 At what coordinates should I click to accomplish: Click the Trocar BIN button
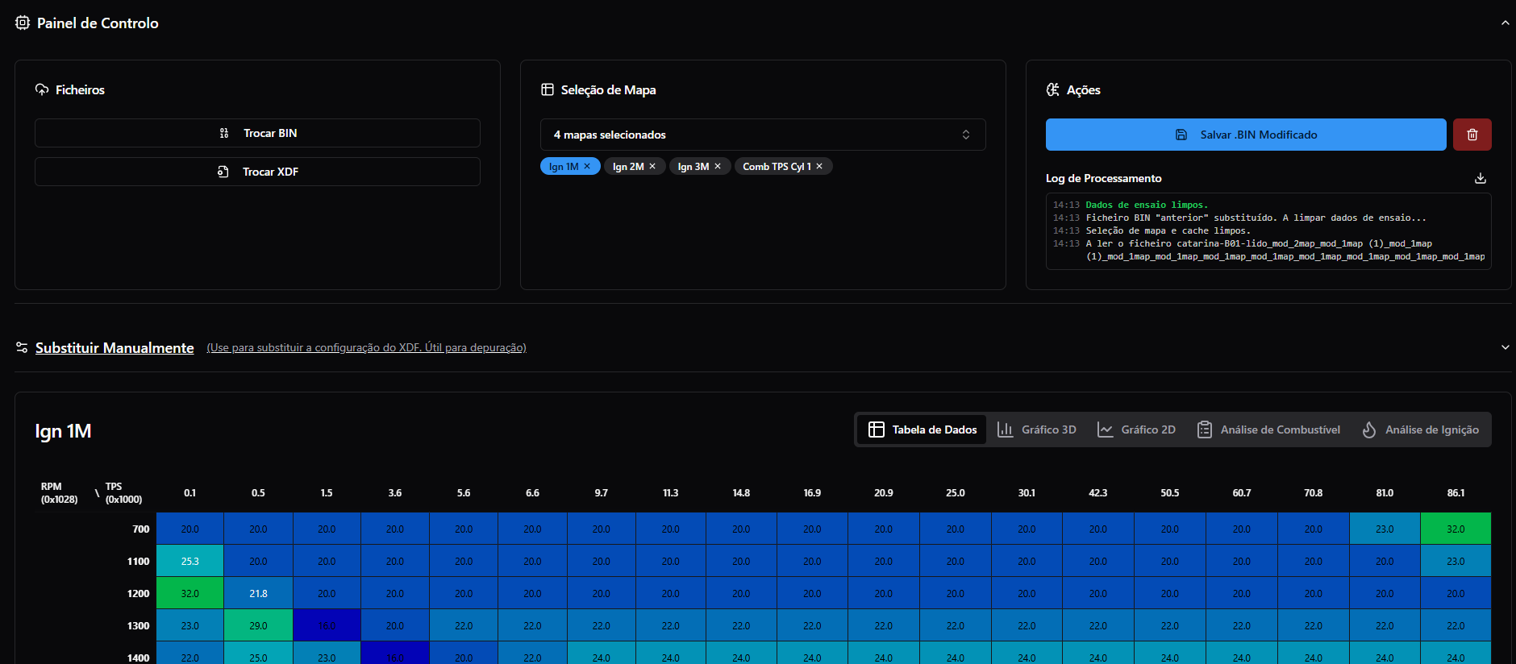point(257,133)
